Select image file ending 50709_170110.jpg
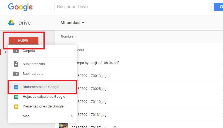 pos(92,102)
